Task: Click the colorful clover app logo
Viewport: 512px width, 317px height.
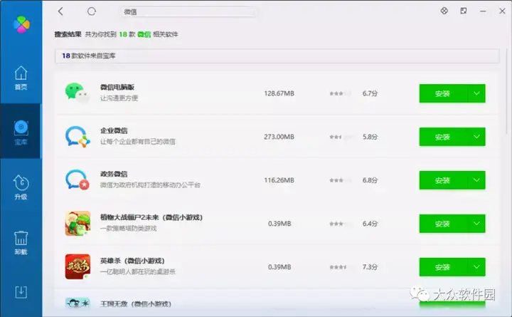Action: (21, 24)
